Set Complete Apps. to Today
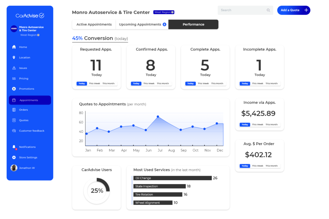The width and height of the screenshot is (329, 219). (x=190, y=84)
